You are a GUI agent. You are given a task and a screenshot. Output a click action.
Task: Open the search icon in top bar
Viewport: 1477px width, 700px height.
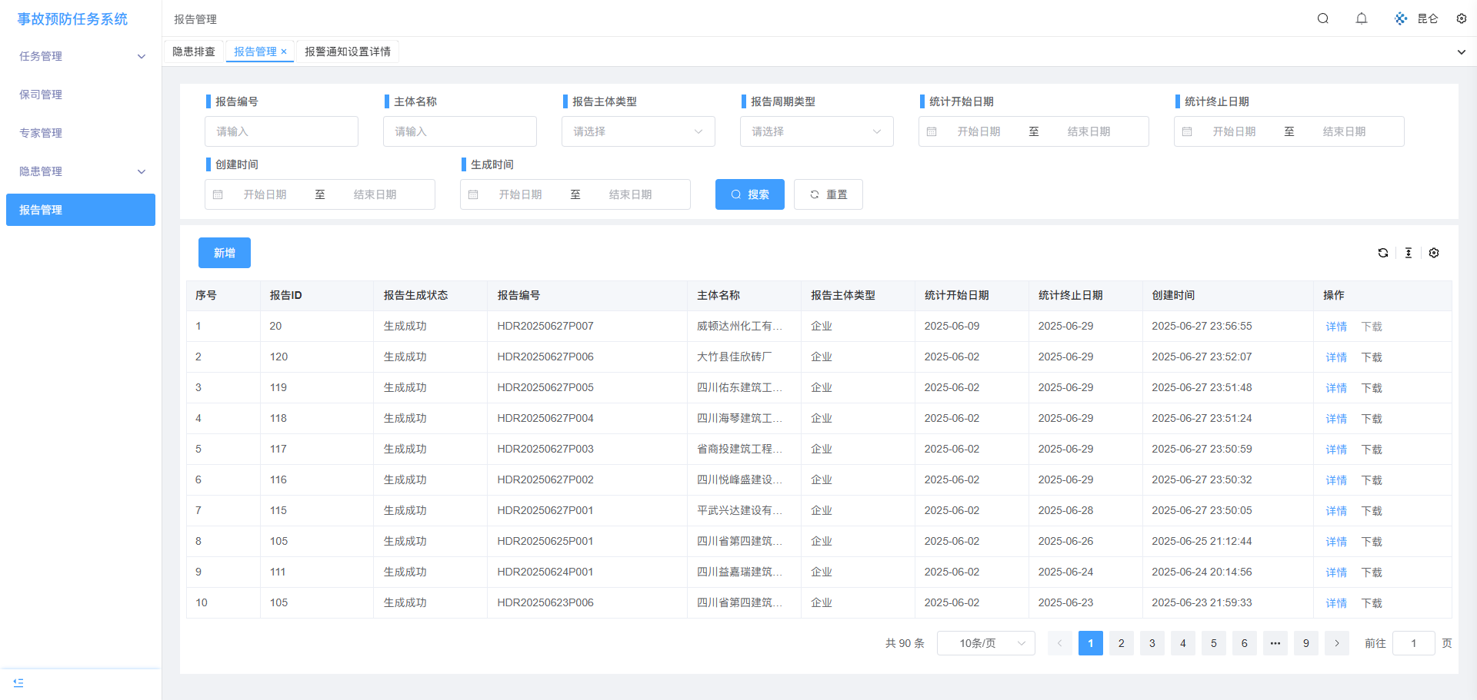coord(1323,18)
